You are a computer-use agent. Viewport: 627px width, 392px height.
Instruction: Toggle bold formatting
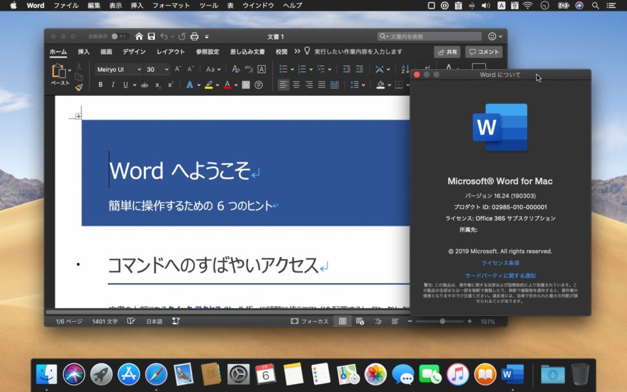pos(100,85)
